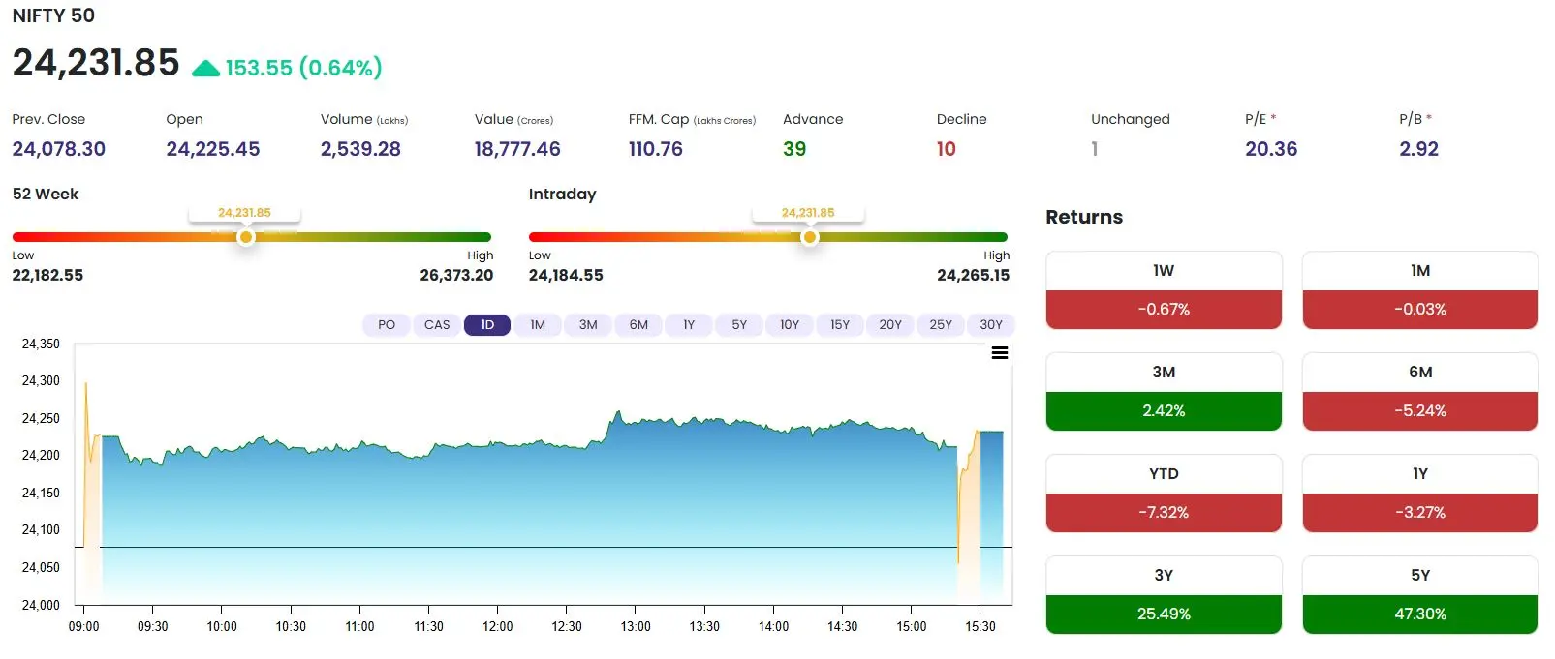Switch chart to 6M range

(638, 325)
